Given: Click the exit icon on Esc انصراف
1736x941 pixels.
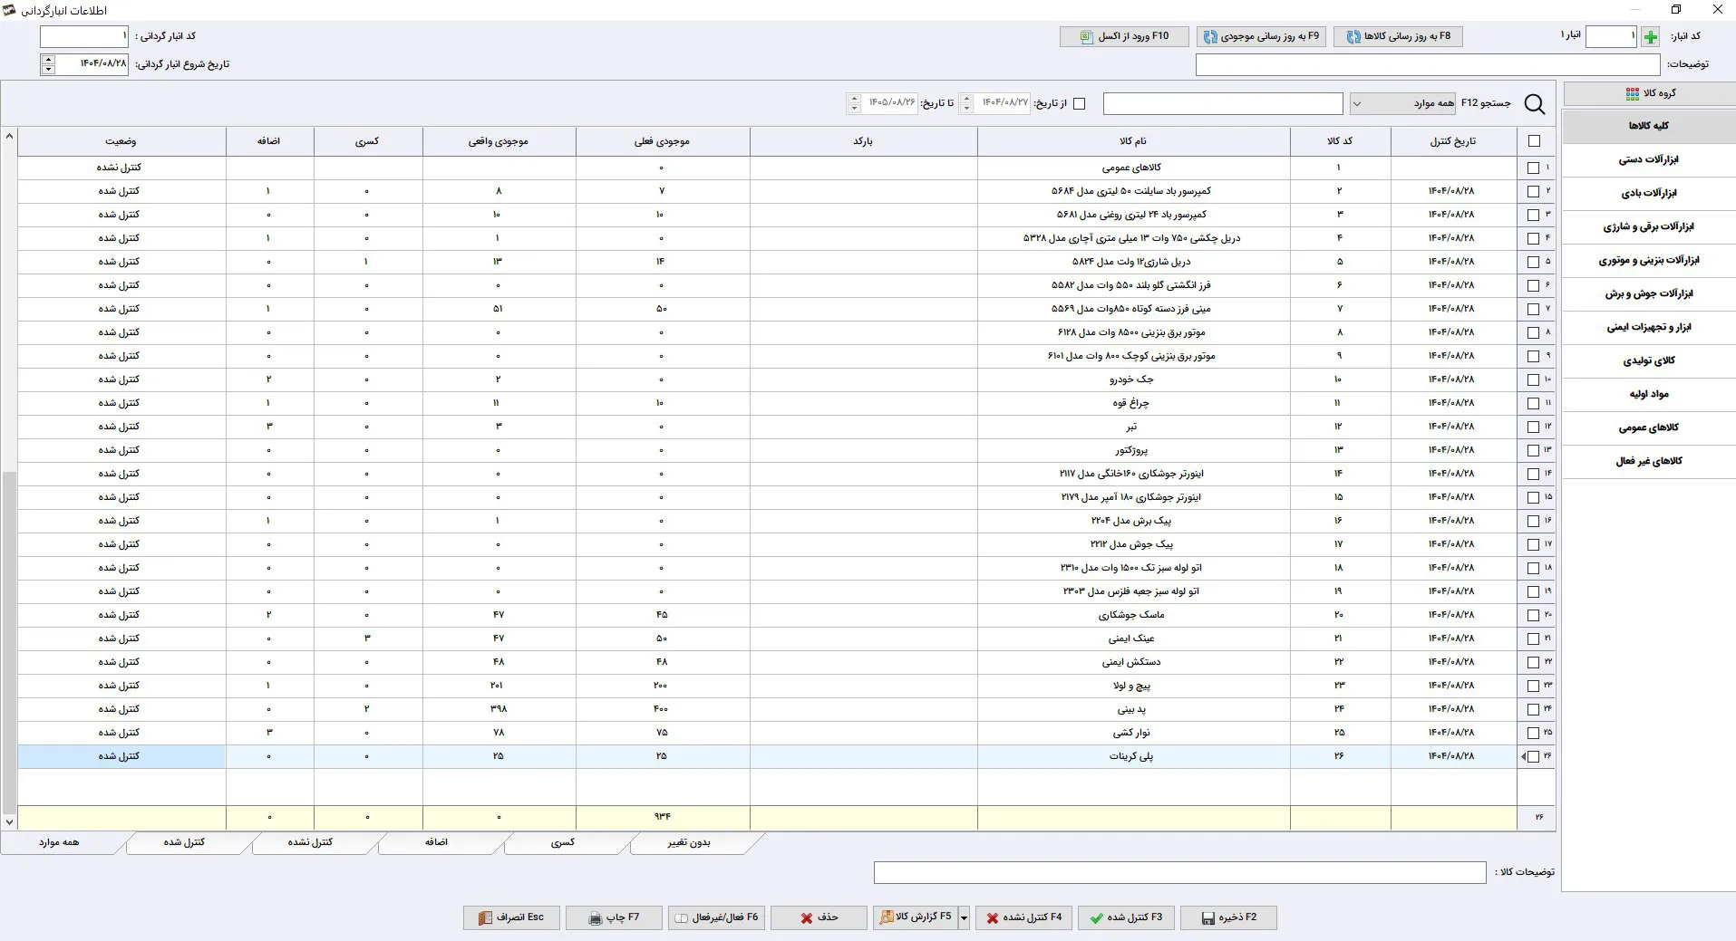Looking at the screenshot, I should click(485, 918).
